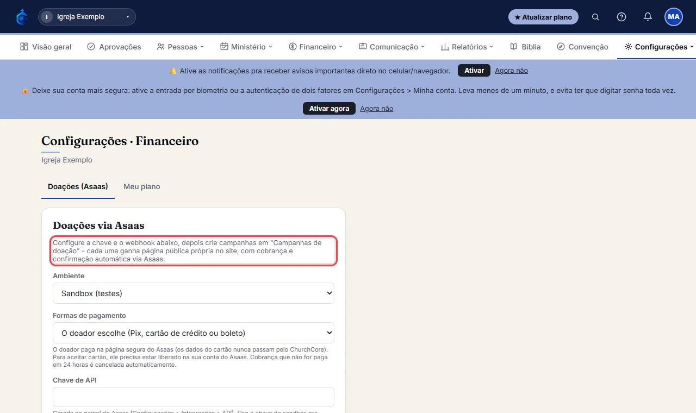Click the Convenção compass icon

click(x=561, y=47)
